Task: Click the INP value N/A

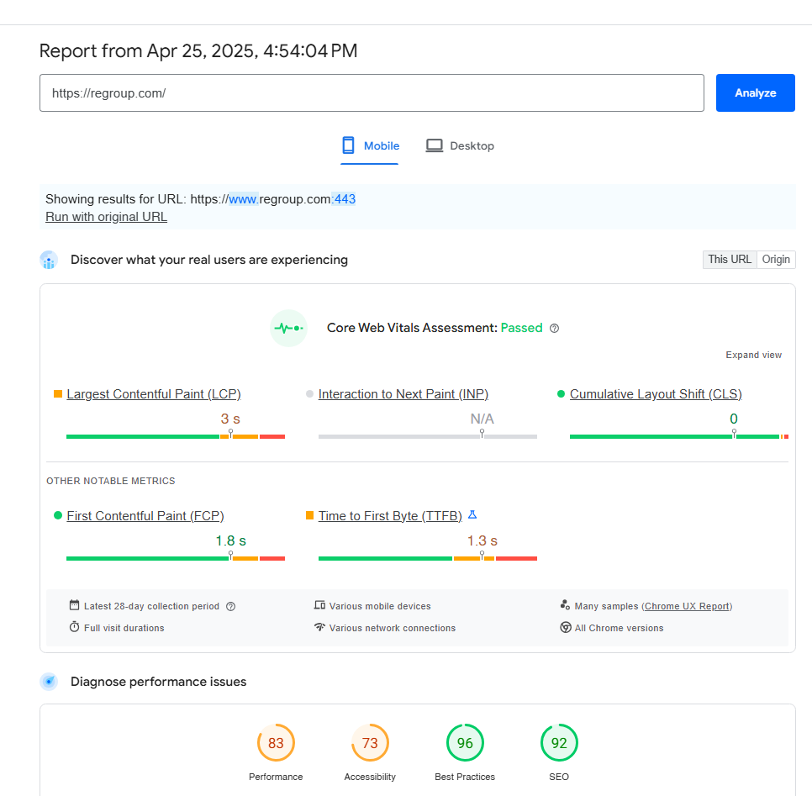Action: (482, 419)
